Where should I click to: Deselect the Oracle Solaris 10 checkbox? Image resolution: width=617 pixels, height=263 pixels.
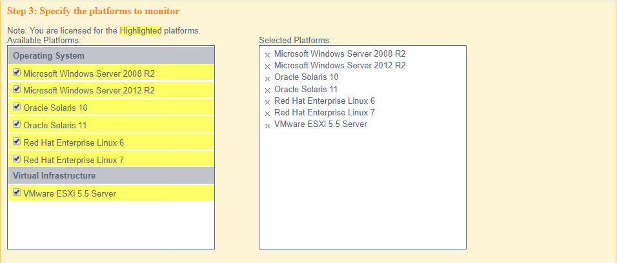[17, 107]
